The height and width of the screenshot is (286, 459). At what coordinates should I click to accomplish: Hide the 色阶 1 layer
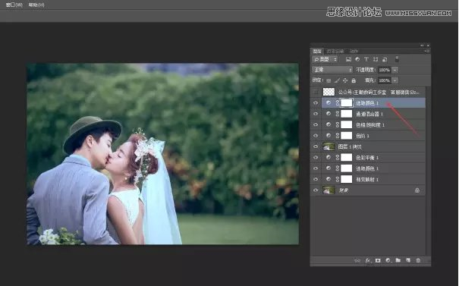(x=316, y=136)
